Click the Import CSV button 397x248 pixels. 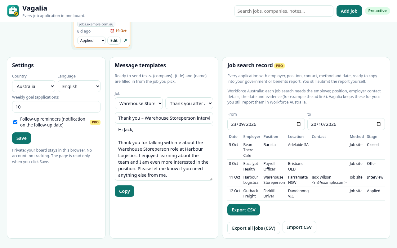click(299, 227)
